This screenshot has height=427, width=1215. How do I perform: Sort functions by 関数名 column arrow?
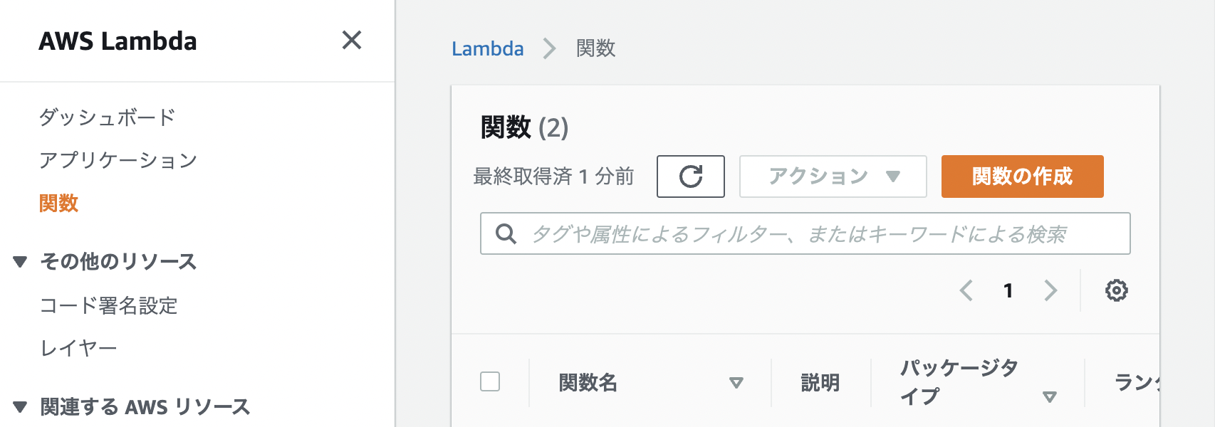click(735, 382)
